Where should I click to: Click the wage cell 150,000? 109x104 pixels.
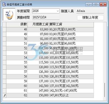(38, 95)
